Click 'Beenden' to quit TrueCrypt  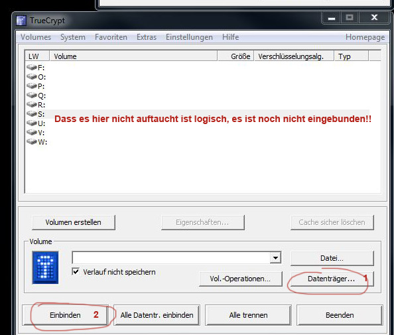pos(340,315)
